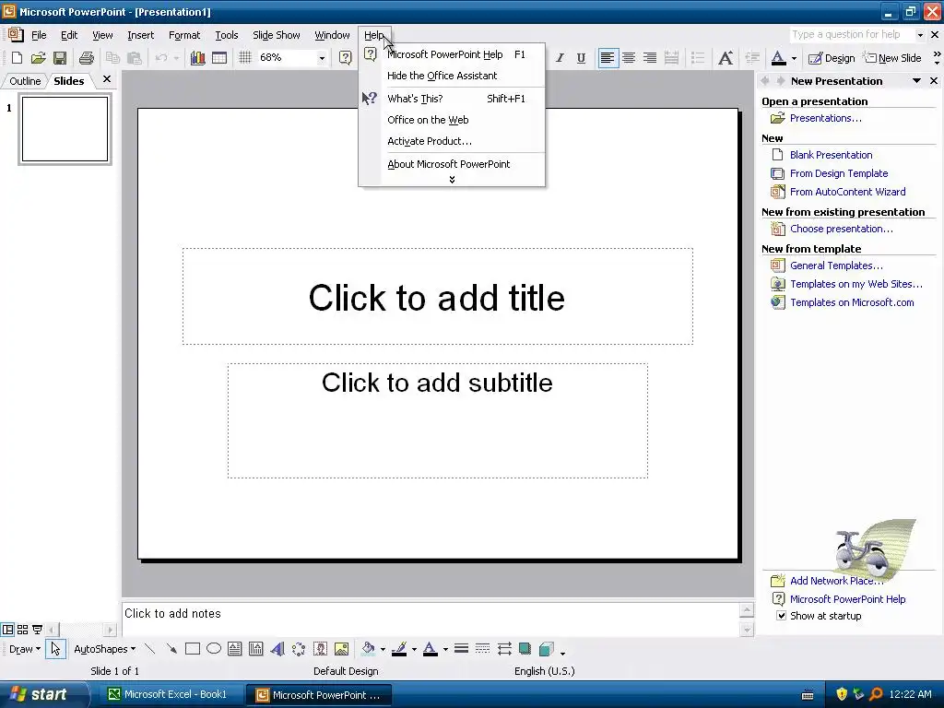Viewport: 944px width, 708px height.
Task: Click the New Slide button
Action: click(892, 58)
